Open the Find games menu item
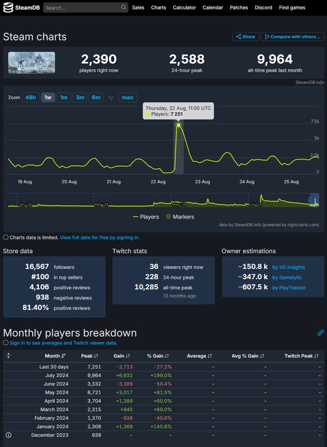 coord(292,8)
